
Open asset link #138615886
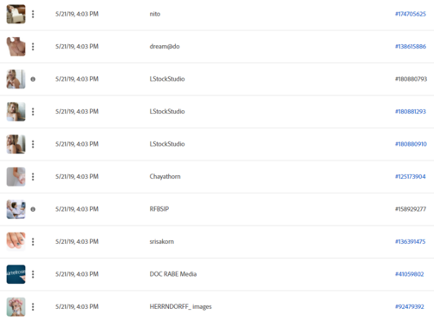coord(411,47)
